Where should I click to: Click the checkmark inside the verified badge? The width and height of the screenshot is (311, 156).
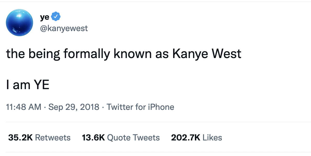(x=56, y=16)
